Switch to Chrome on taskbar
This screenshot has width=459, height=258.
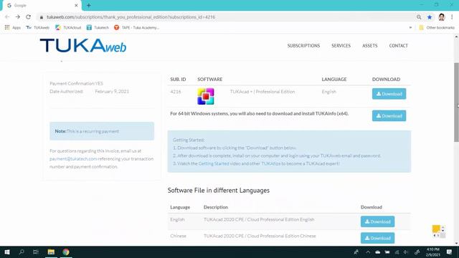pyautogui.click(x=66, y=252)
